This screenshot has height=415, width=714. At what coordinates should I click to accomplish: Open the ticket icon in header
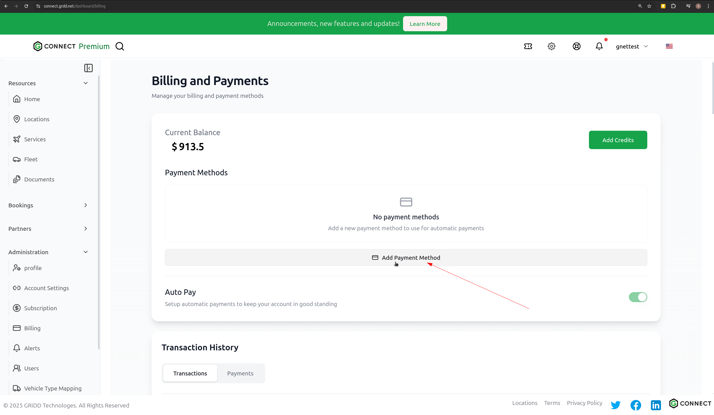pos(528,46)
